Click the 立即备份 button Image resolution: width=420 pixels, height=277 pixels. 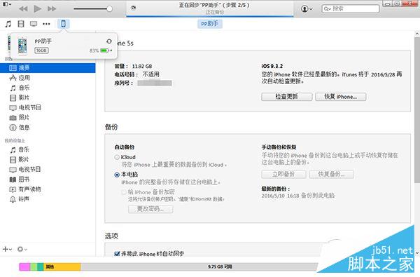tap(283, 174)
